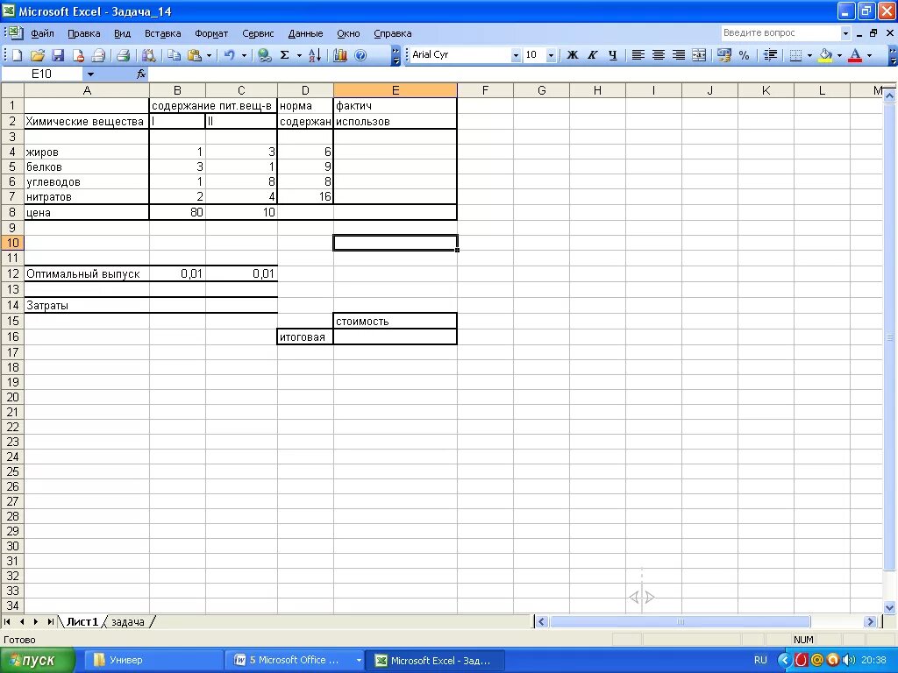Click the AutoSum sigma icon

[x=285, y=55]
